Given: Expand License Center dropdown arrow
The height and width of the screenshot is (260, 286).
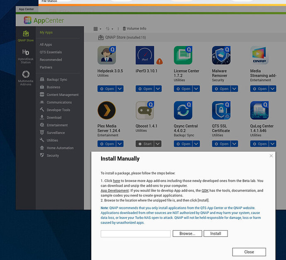Looking at the screenshot, I should 196,89.
